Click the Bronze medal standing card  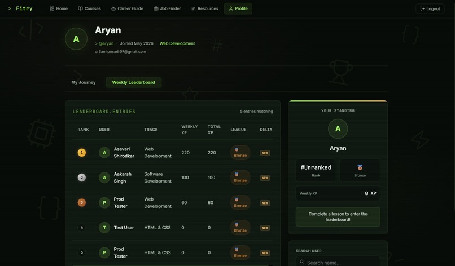[360, 170]
